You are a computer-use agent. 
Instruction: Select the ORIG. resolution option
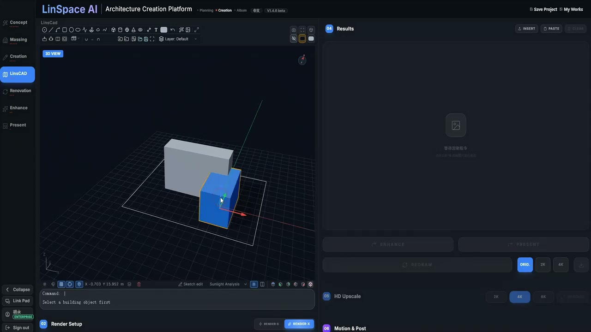pos(525,265)
